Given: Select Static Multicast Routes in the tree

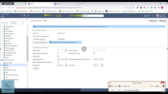Looking at the screenshot, I should (x=12, y=75).
